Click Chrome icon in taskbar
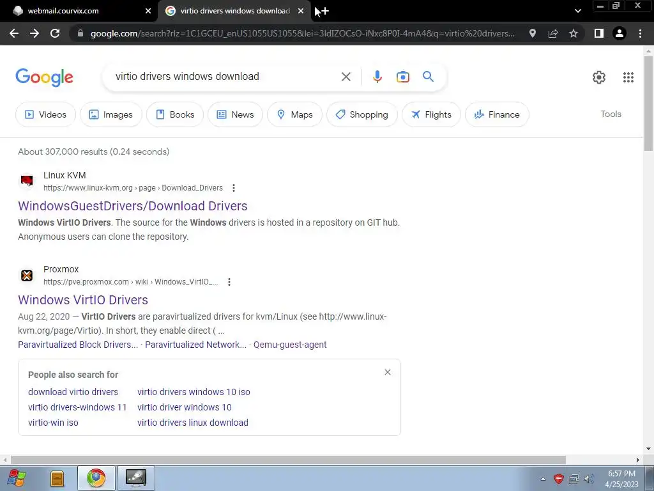 96,478
